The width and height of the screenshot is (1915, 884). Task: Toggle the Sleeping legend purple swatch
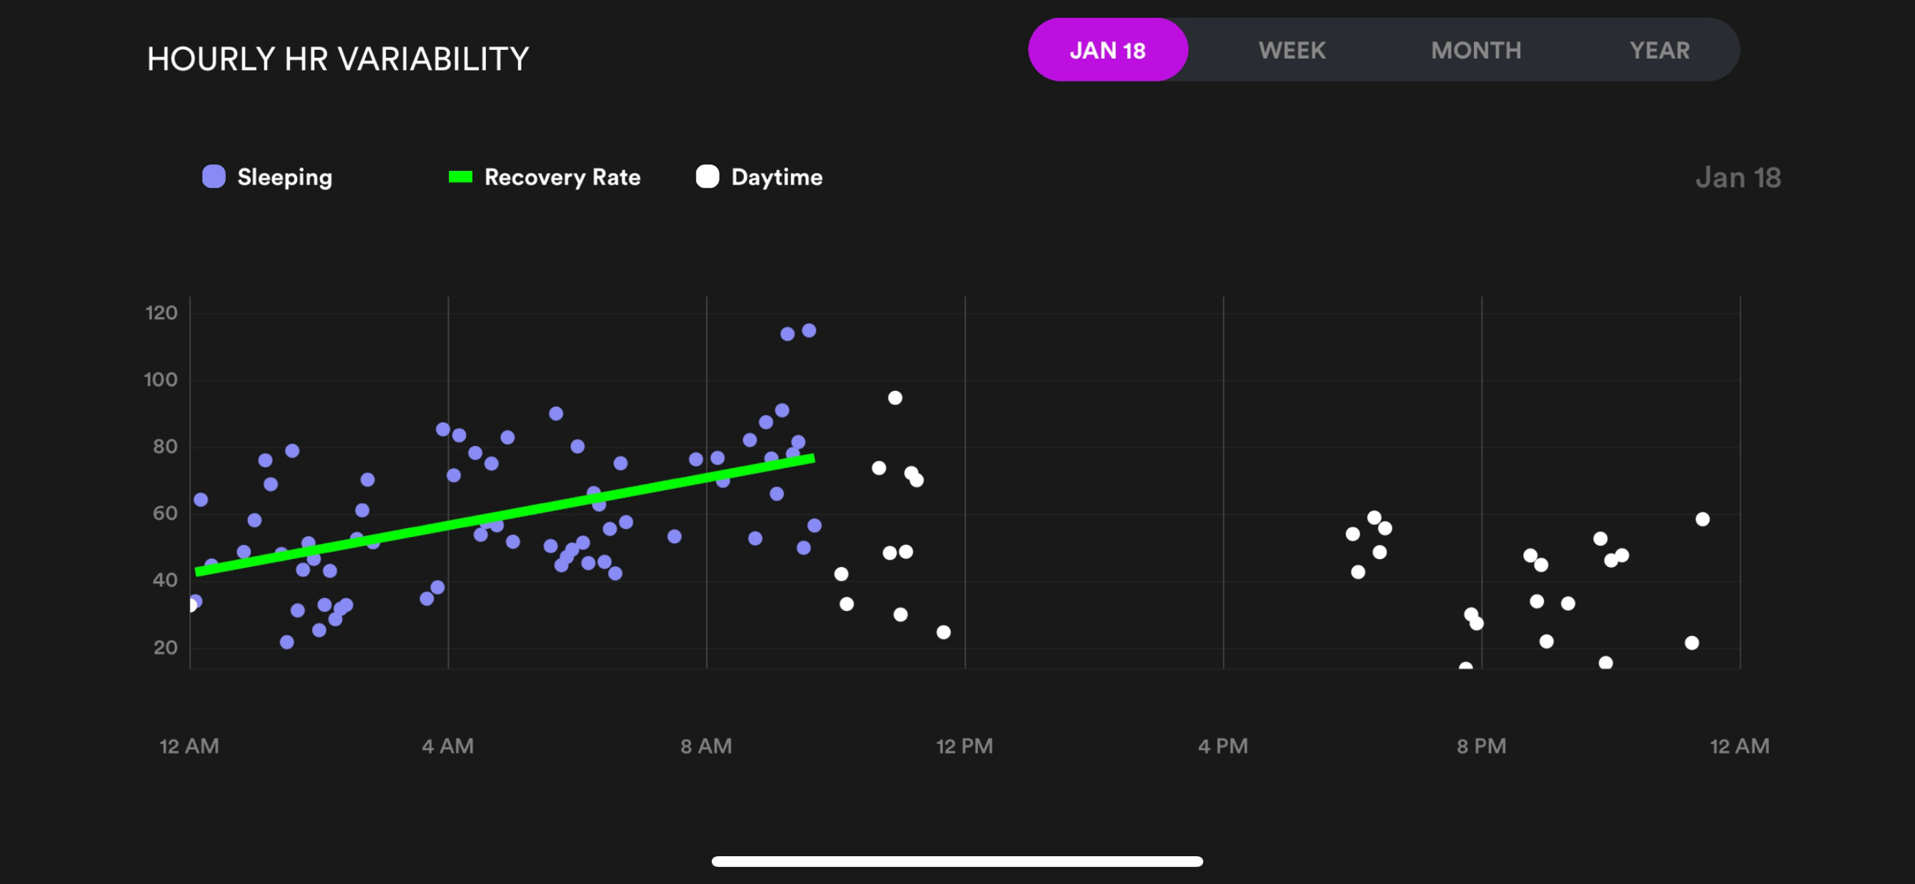coord(214,176)
